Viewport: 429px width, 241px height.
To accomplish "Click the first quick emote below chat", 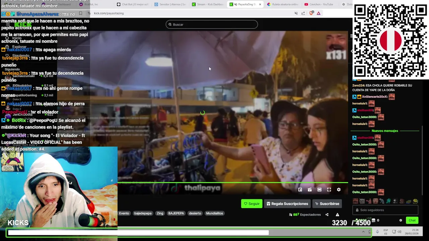I will click(x=355, y=201).
